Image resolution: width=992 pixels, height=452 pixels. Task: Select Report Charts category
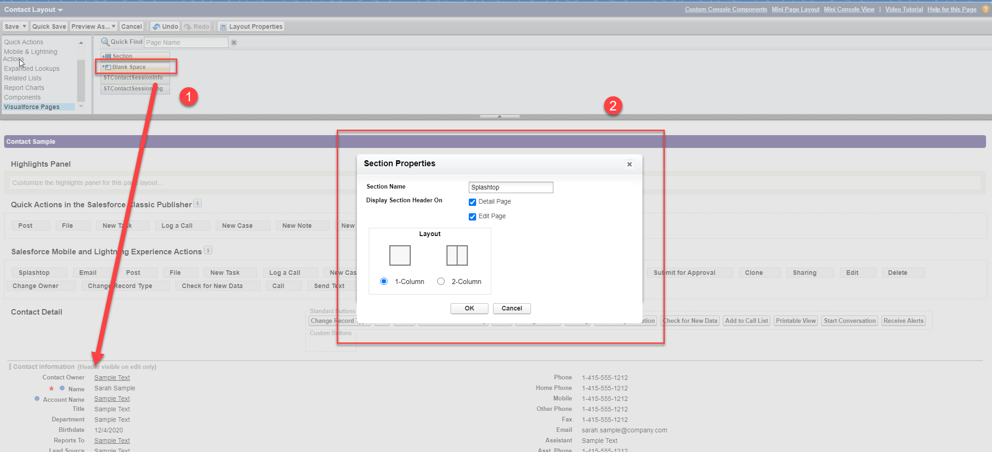tap(24, 88)
